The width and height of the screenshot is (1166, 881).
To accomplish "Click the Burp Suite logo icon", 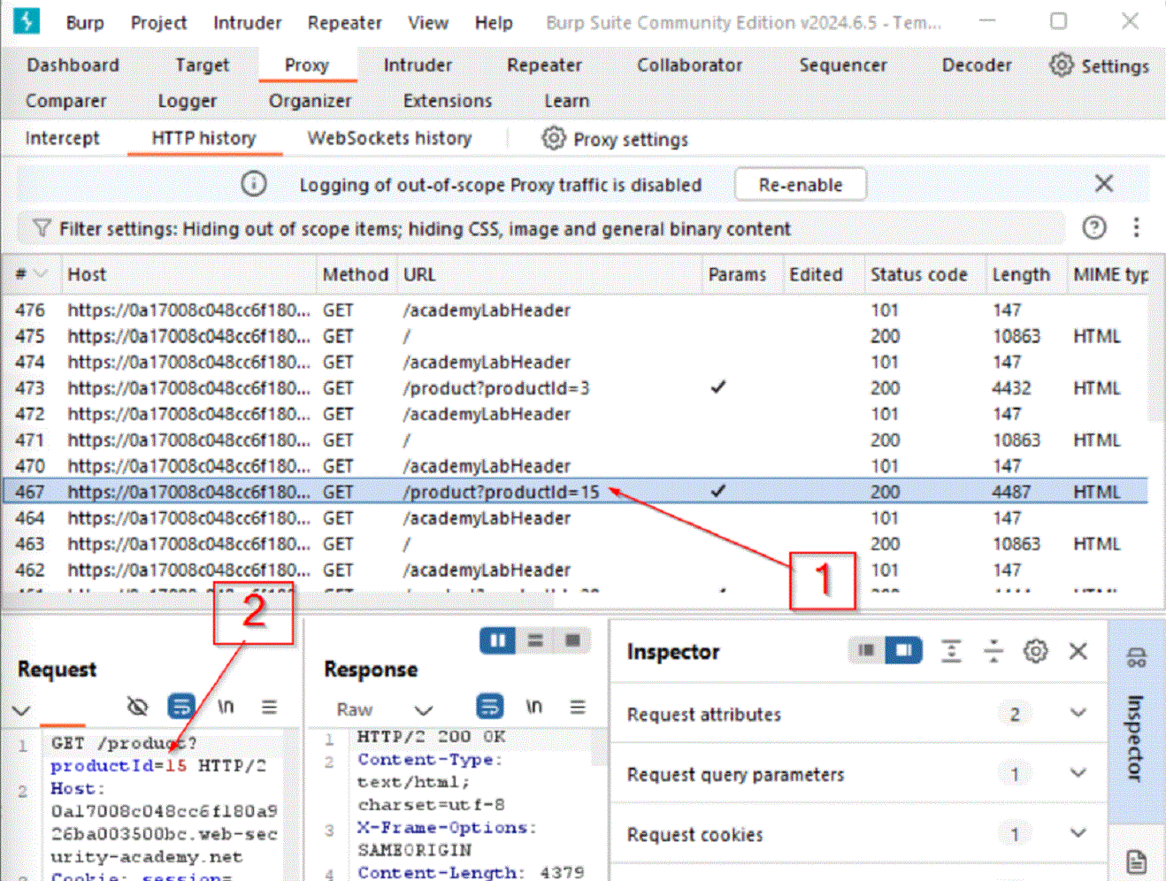I will click(x=27, y=21).
